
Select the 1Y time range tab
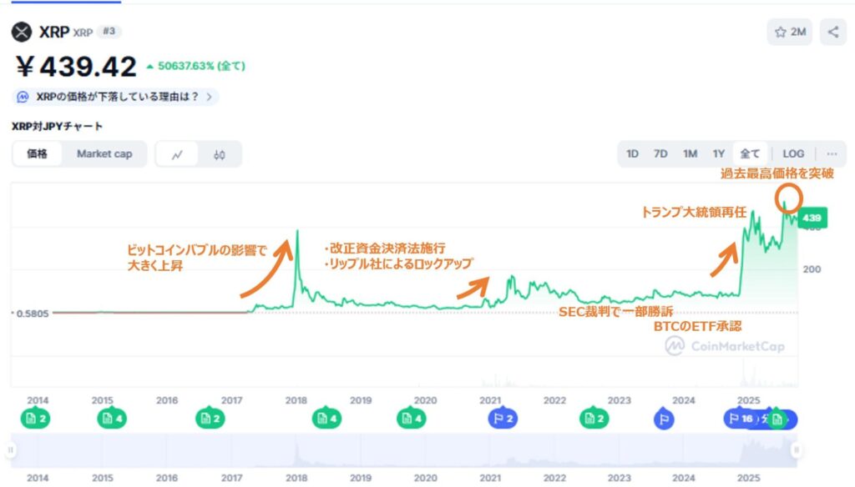718,153
